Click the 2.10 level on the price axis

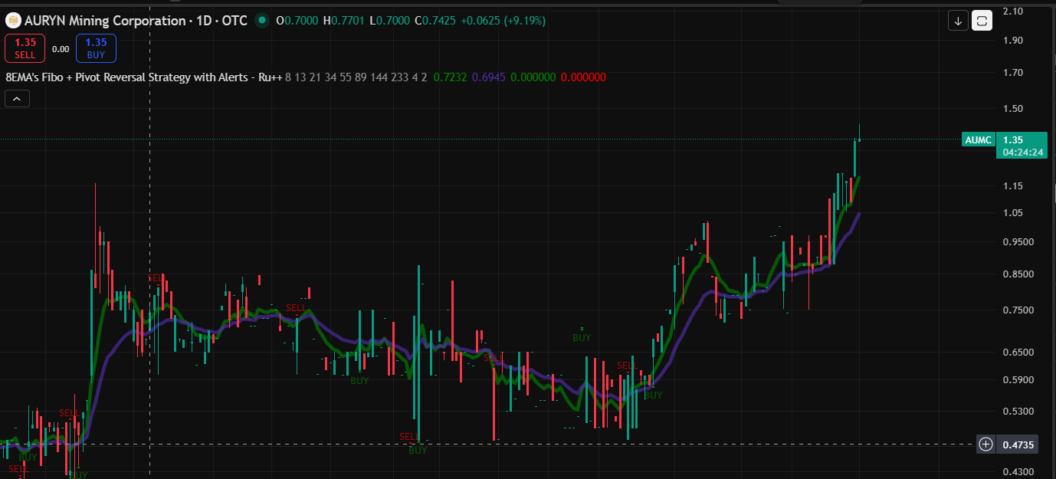coord(1012,11)
